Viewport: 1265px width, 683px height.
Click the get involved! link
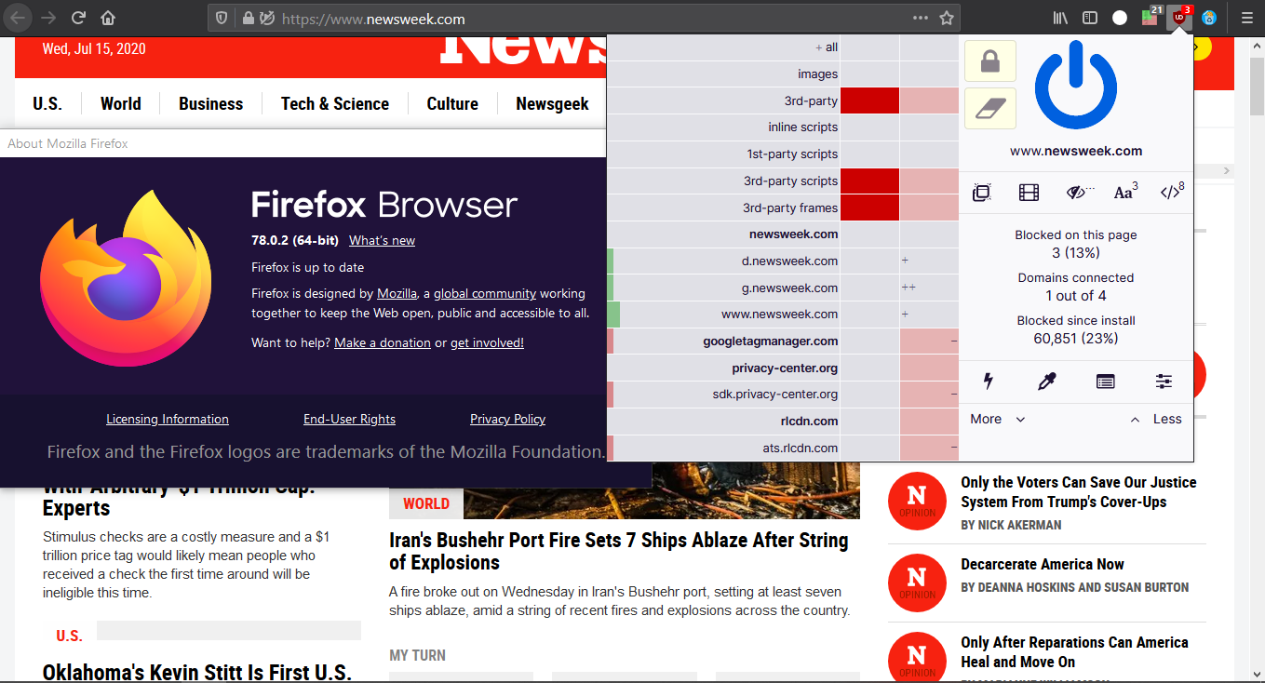[487, 342]
